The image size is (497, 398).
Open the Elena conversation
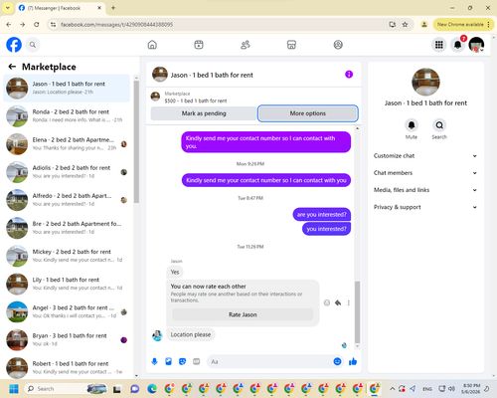pos(67,144)
